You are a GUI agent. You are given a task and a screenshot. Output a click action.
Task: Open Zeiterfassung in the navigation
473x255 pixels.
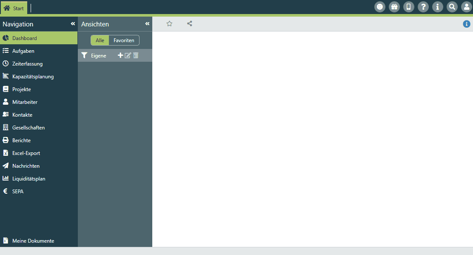point(27,64)
